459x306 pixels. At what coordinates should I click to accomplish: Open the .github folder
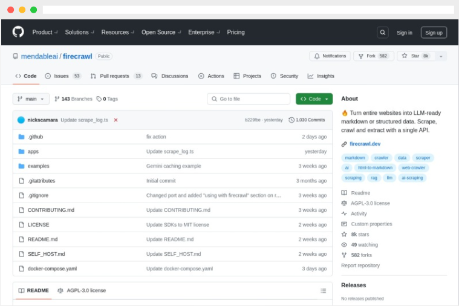[x=35, y=137]
